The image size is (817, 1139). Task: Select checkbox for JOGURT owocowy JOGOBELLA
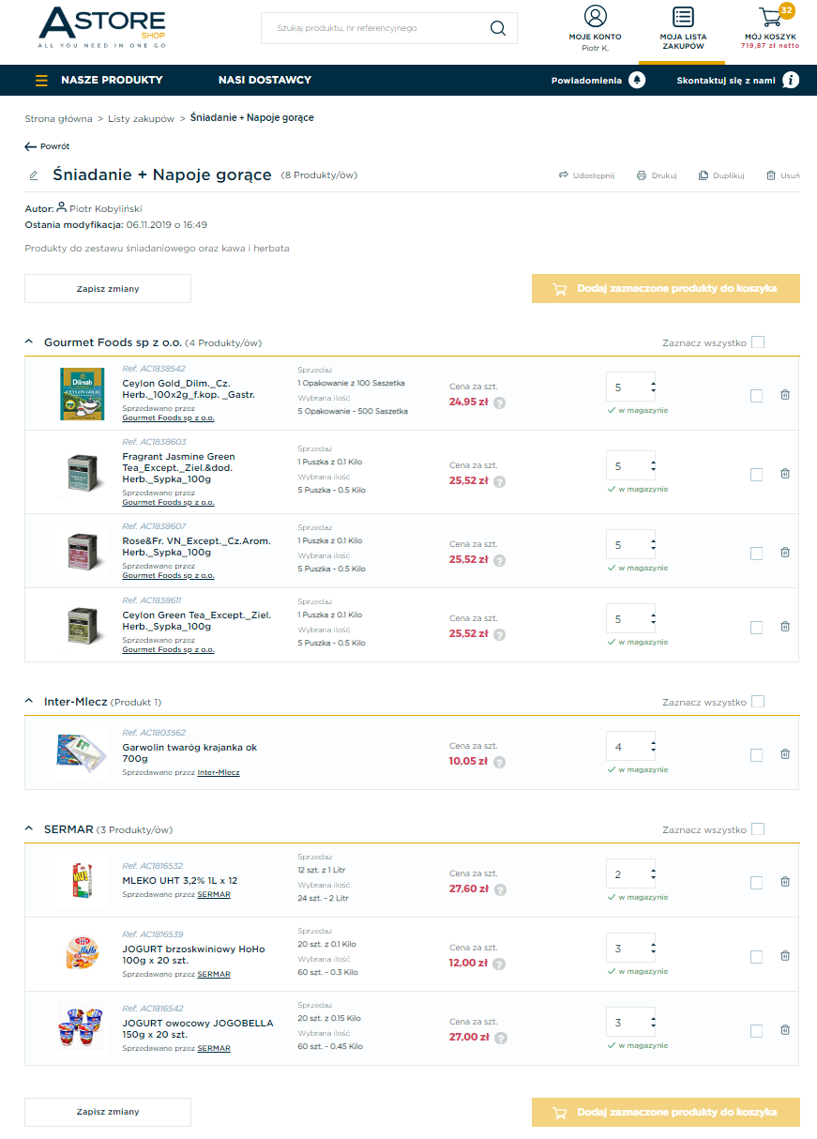coord(757,1031)
